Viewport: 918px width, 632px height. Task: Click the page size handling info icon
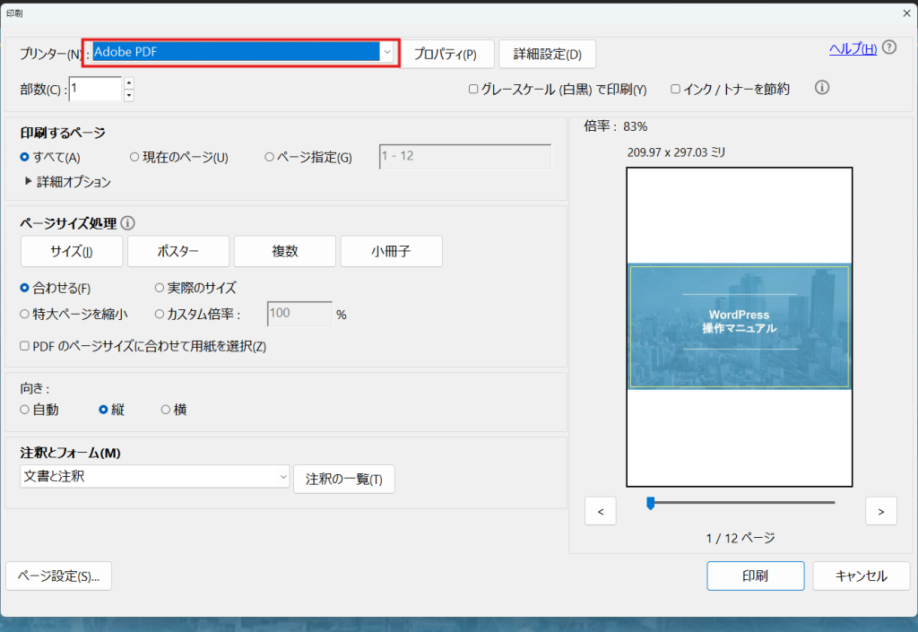(127, 222)
